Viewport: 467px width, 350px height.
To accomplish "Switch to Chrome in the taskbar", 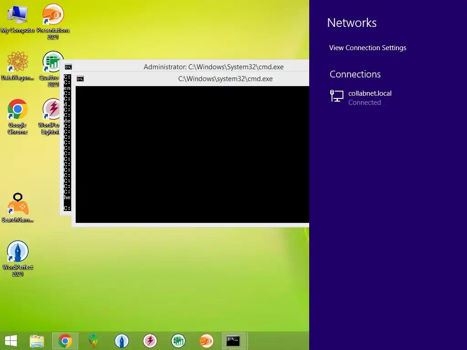I will pos(65,341).
